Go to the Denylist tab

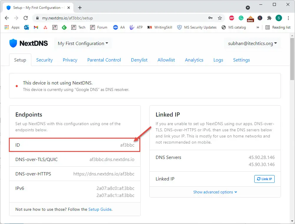click(139, 60)
